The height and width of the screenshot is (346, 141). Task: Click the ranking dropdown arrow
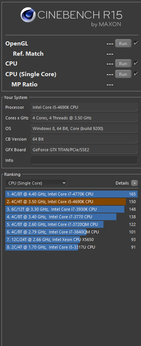(64, 183)
